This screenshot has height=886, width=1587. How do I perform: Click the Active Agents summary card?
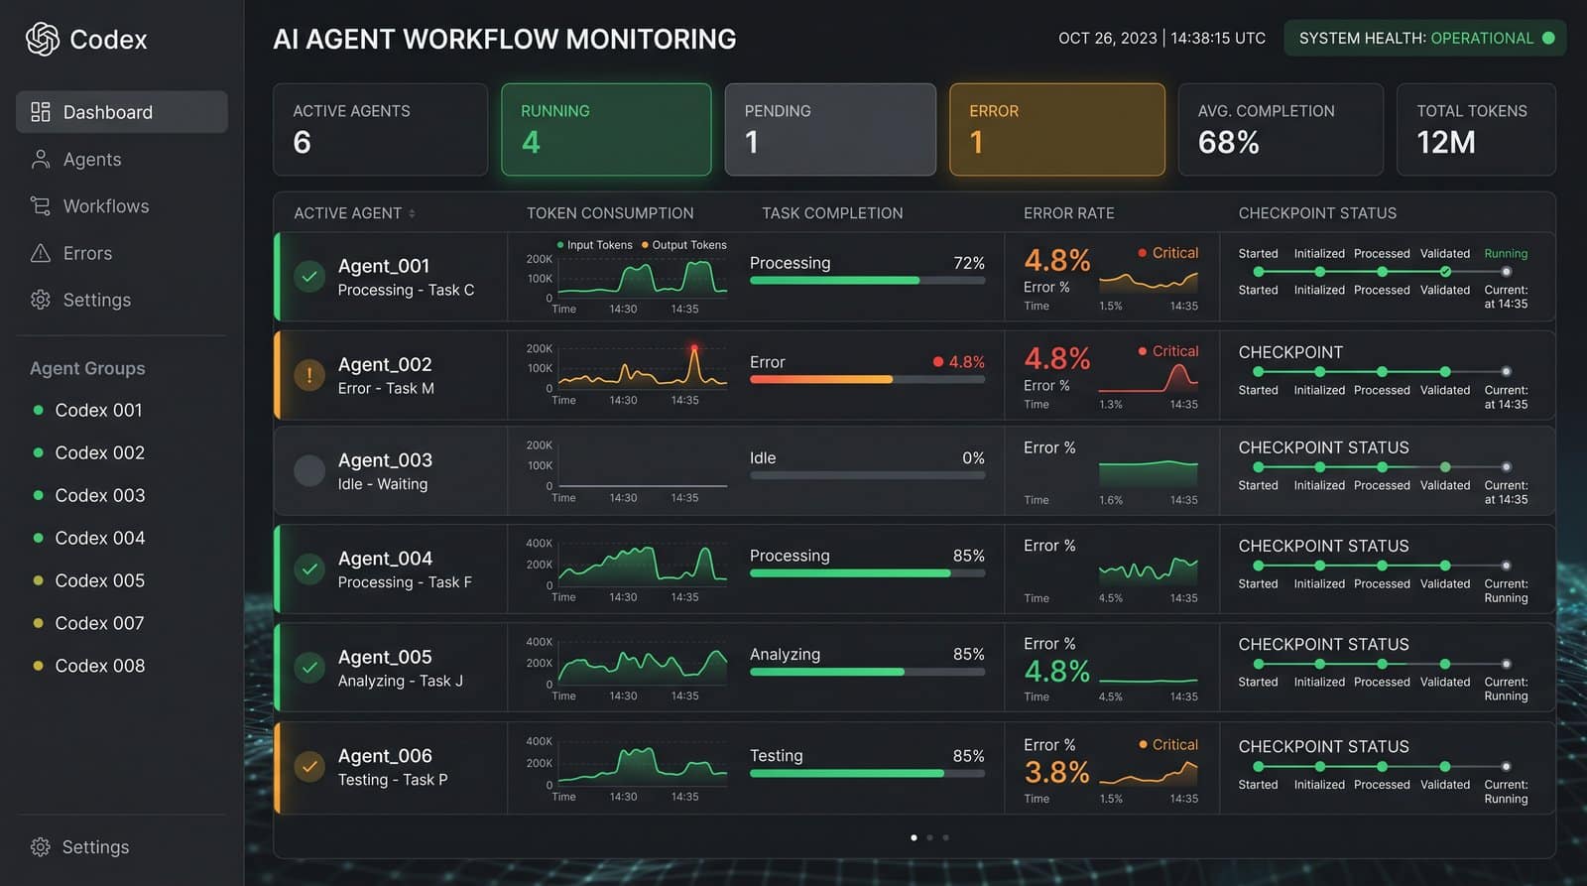pyautogui.click(x=380, y=129)
